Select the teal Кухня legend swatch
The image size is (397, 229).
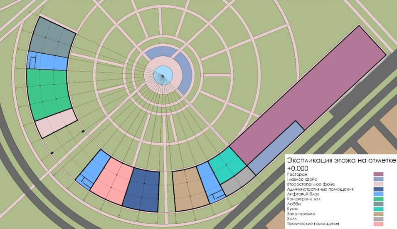[379, 209]
